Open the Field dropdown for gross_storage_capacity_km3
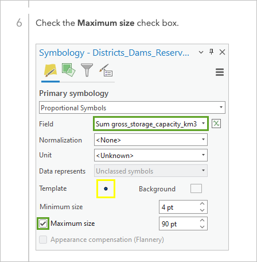The image size is (257, 262). pyautogui.click(x=151, y=124)
